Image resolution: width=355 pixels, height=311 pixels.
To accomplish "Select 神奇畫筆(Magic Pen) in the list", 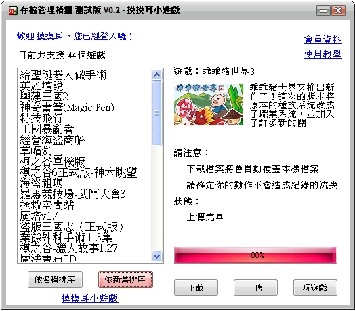I will 85,108.
